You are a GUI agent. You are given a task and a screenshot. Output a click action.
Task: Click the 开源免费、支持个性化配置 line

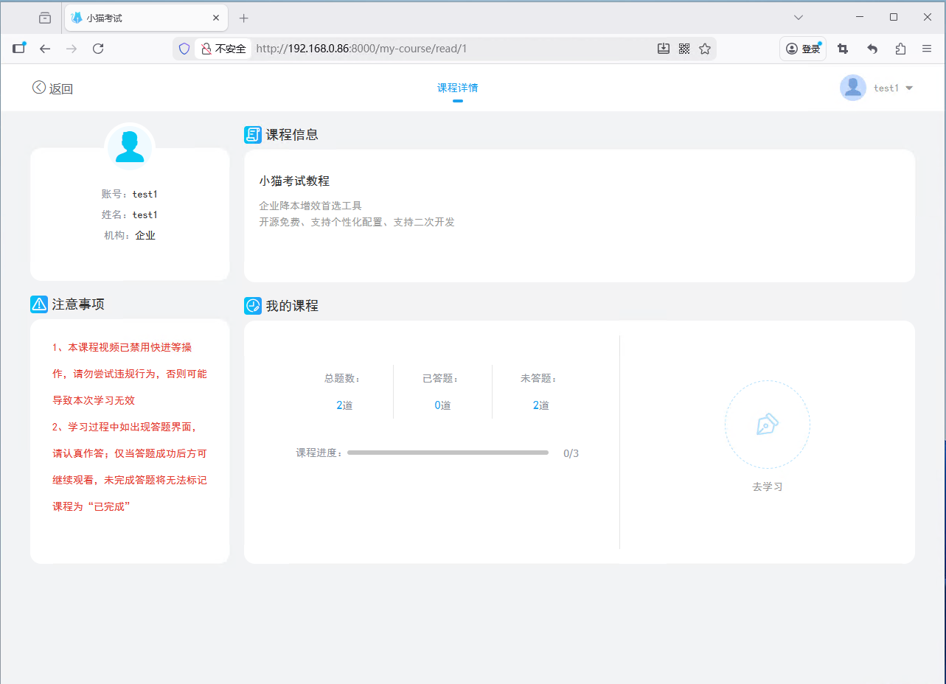(357, 222)
